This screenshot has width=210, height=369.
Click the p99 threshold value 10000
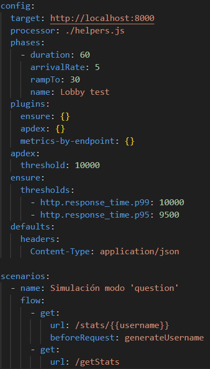coord(172,203)
